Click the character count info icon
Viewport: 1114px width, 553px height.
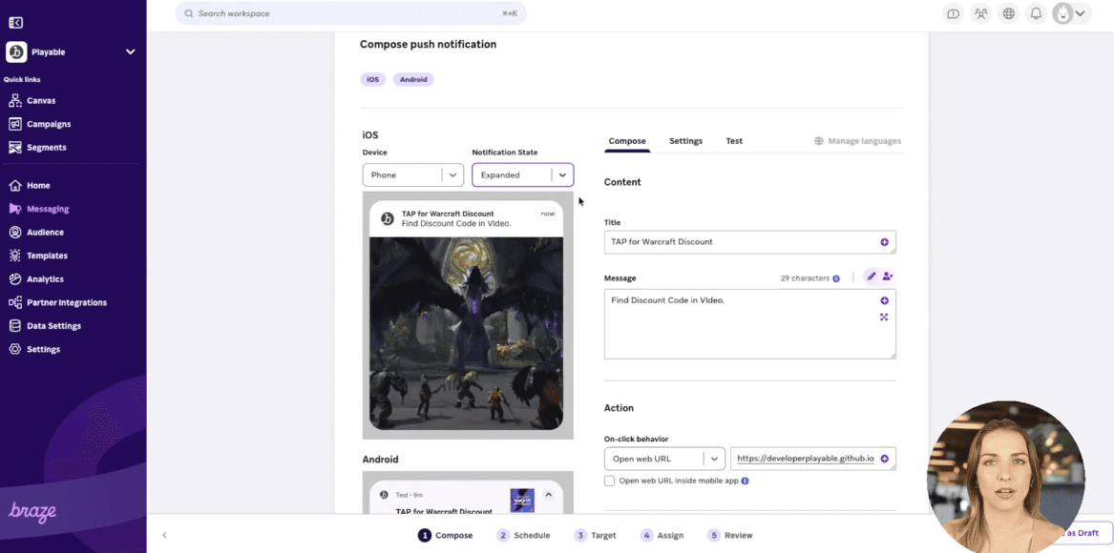point(836,279)
